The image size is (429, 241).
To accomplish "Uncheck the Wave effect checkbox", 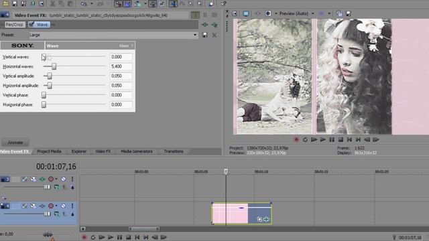I will [x=32, y=24].
